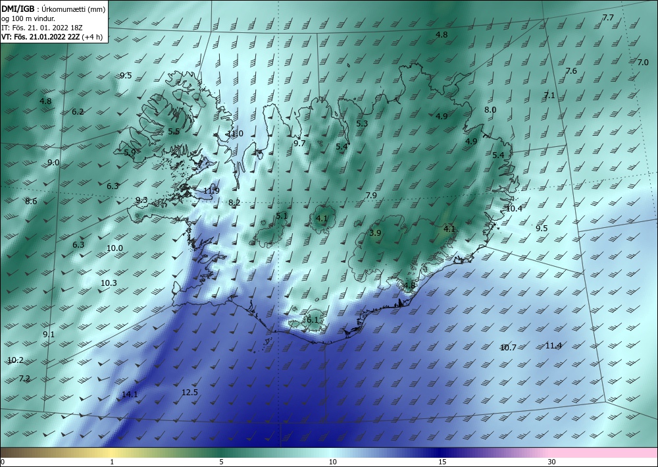Viewport: 658px width, 467px height.
Task: Click the 11.9 value on the map
Action: coord(211,191)
